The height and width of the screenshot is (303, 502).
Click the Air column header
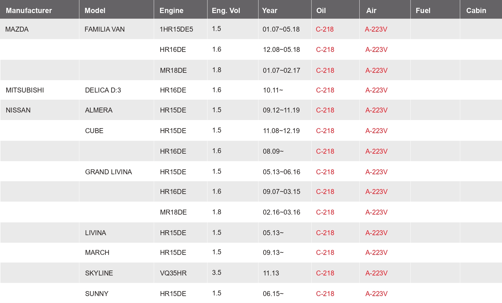tap(371, 11)
